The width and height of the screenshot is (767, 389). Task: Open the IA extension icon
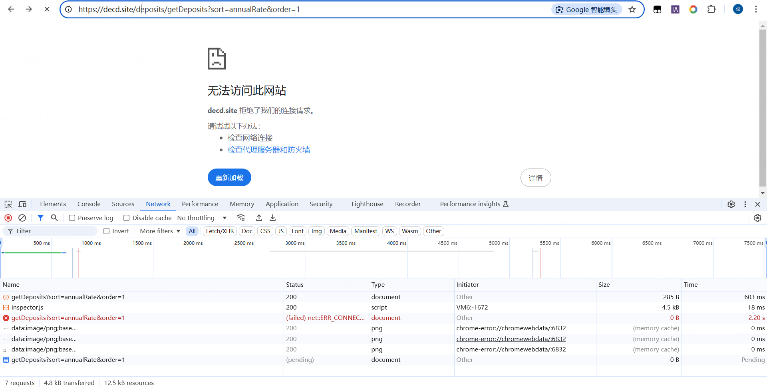click(675, 10)
